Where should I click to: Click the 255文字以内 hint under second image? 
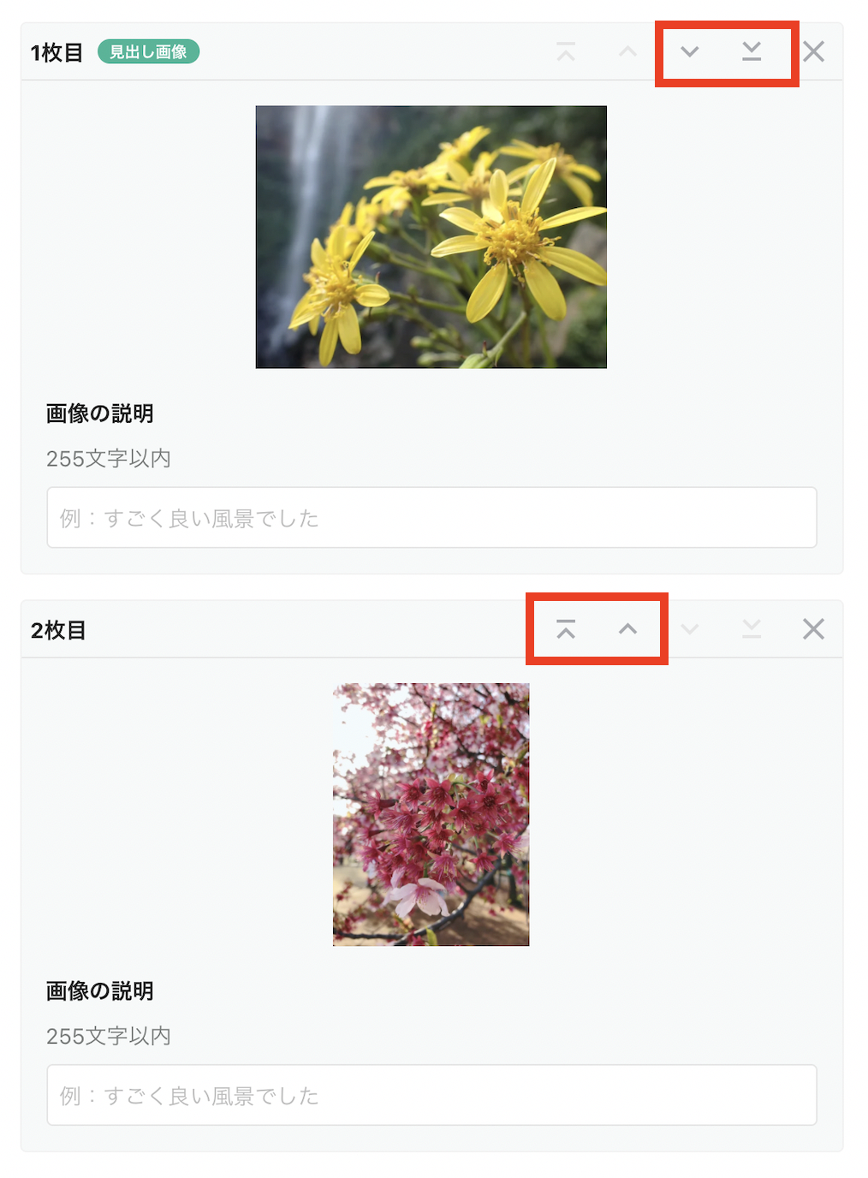click(x=109, y=1037)
